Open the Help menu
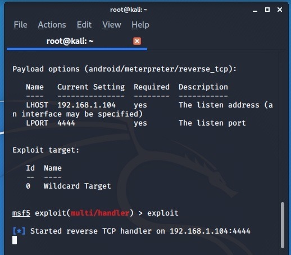The width and height of the screenshot is (291, 255). tap(140, 25)
